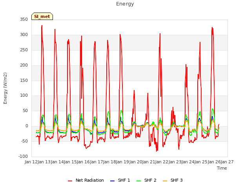Viewport: 251px width, 188px height.
Task: Click the -100 y-axis tick label
Action: coord(24,156)
